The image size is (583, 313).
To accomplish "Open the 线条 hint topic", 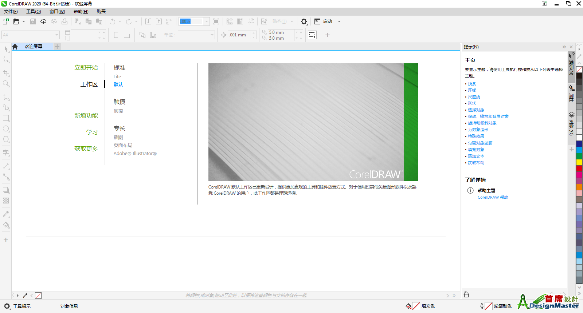I will tap(472, 84).
